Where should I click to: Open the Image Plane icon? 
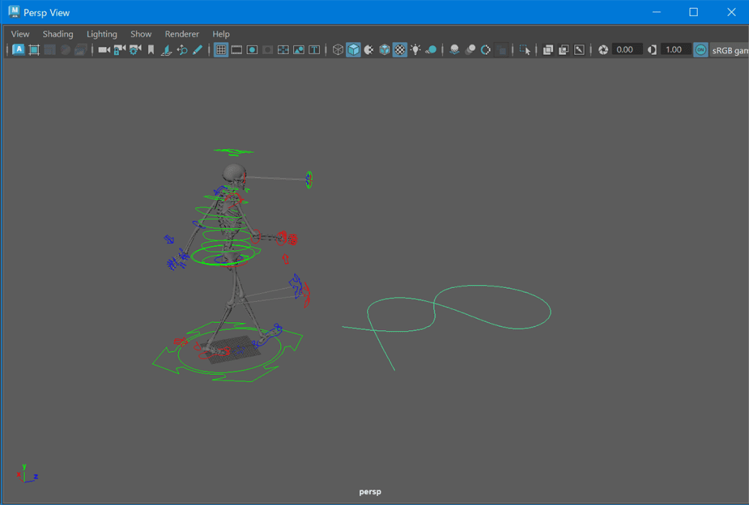pos(166,50)
